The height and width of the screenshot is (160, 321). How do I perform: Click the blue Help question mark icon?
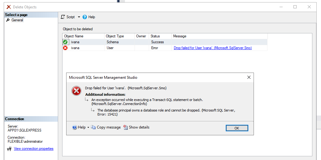pyautogui.click(x=75, y=127)
